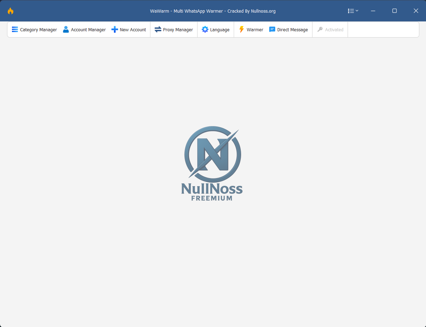426x327 pixels.
Task: Click the Direct Message chat bubble icon
Action: (x=272, y=30)
